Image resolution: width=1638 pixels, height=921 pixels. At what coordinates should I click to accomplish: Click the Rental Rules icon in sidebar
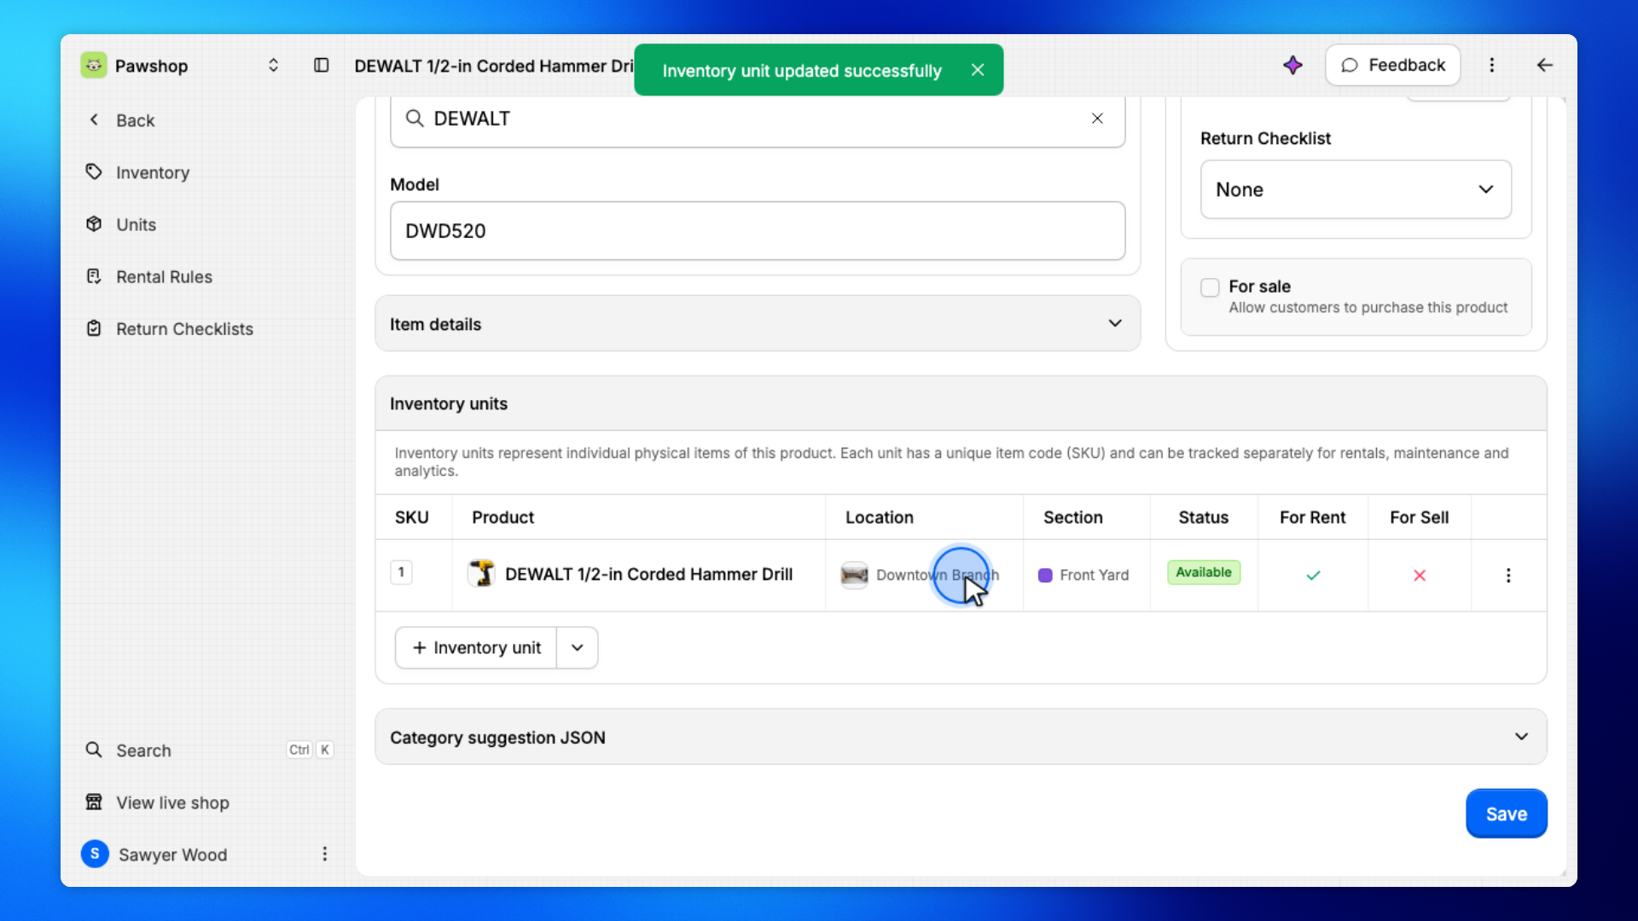[x=94, y=276]
